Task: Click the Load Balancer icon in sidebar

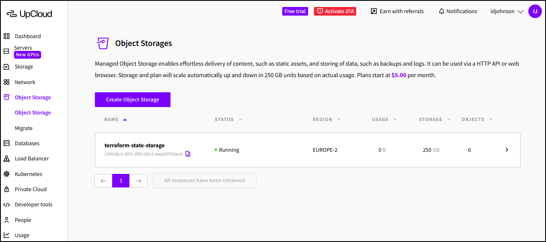Action: pos(7,159)
